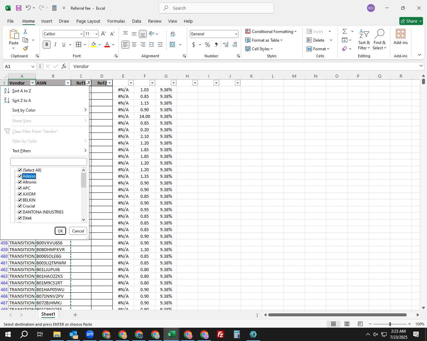This screenshot has height=341, width=427.
Task: Click Increase Decimal icon
Action: click(x=226, y=44)
